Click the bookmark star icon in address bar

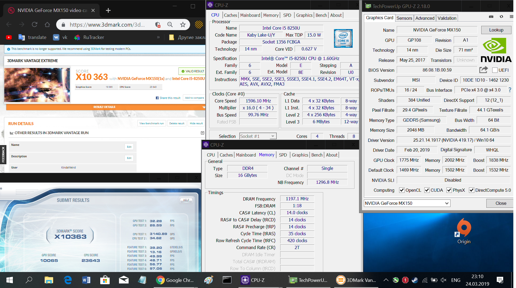coord(183,25)
